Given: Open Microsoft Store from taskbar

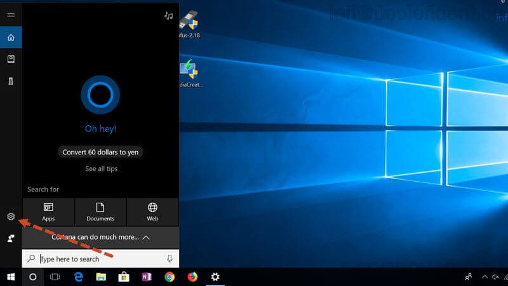Looking at the screenshot, I should pos(124,277).
